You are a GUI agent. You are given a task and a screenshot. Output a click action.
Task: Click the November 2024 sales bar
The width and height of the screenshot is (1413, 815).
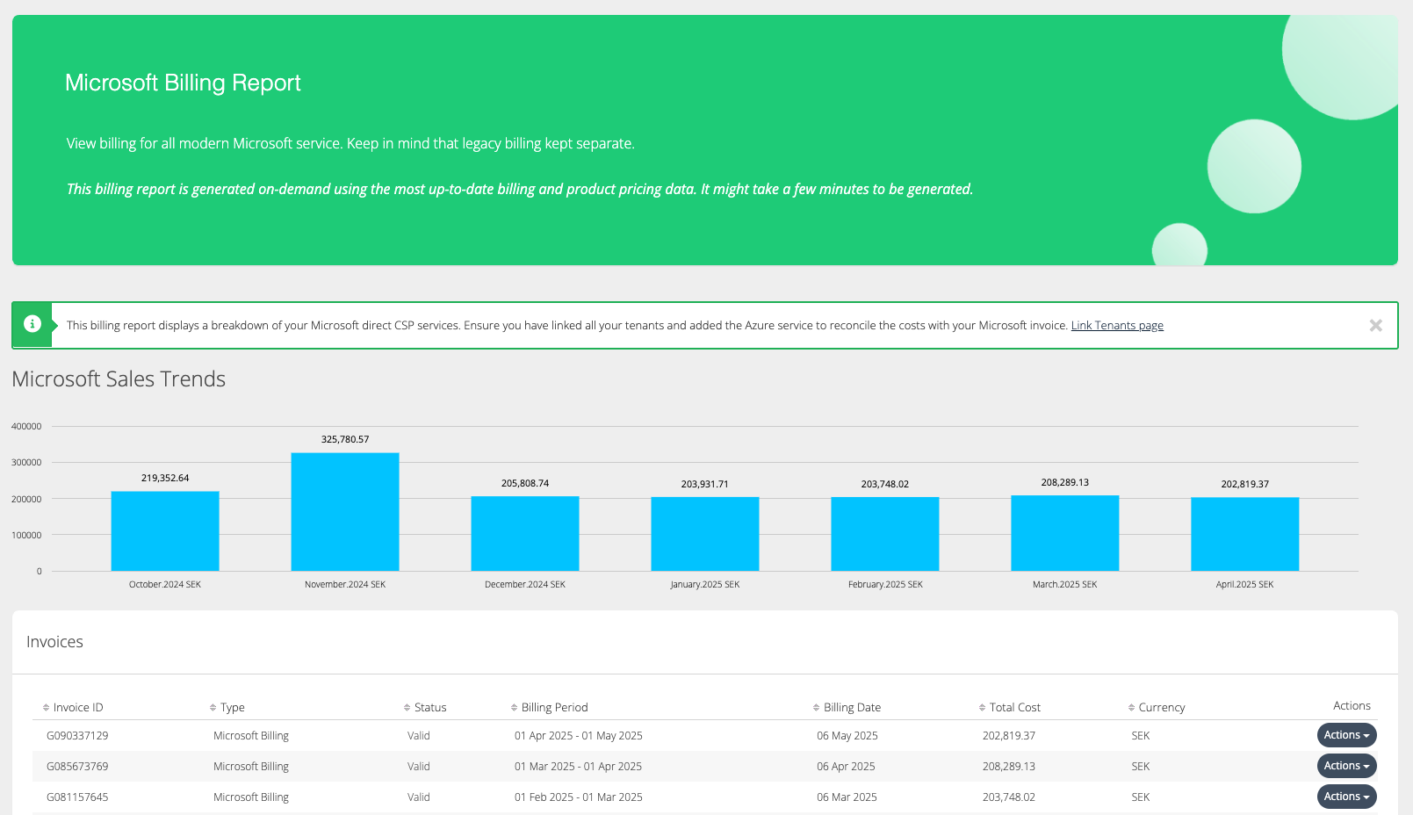345,512
